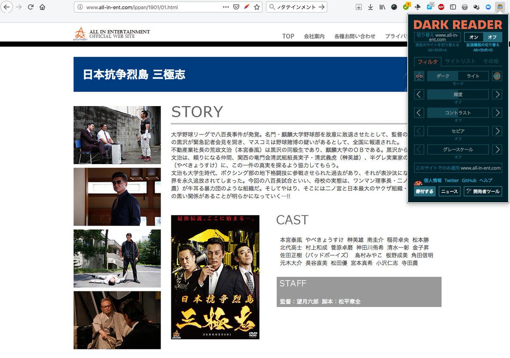Click the All In Entertainment site logo
Viewport: 510px width, 358px height.
(112, 34)
